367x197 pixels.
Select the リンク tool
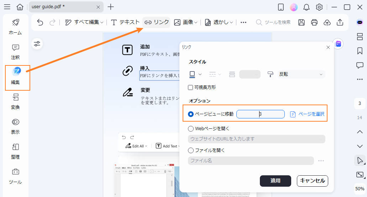click(156, 22)
